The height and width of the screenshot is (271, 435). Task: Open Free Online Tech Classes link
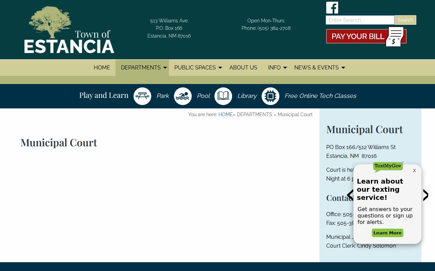pos(320,96)
